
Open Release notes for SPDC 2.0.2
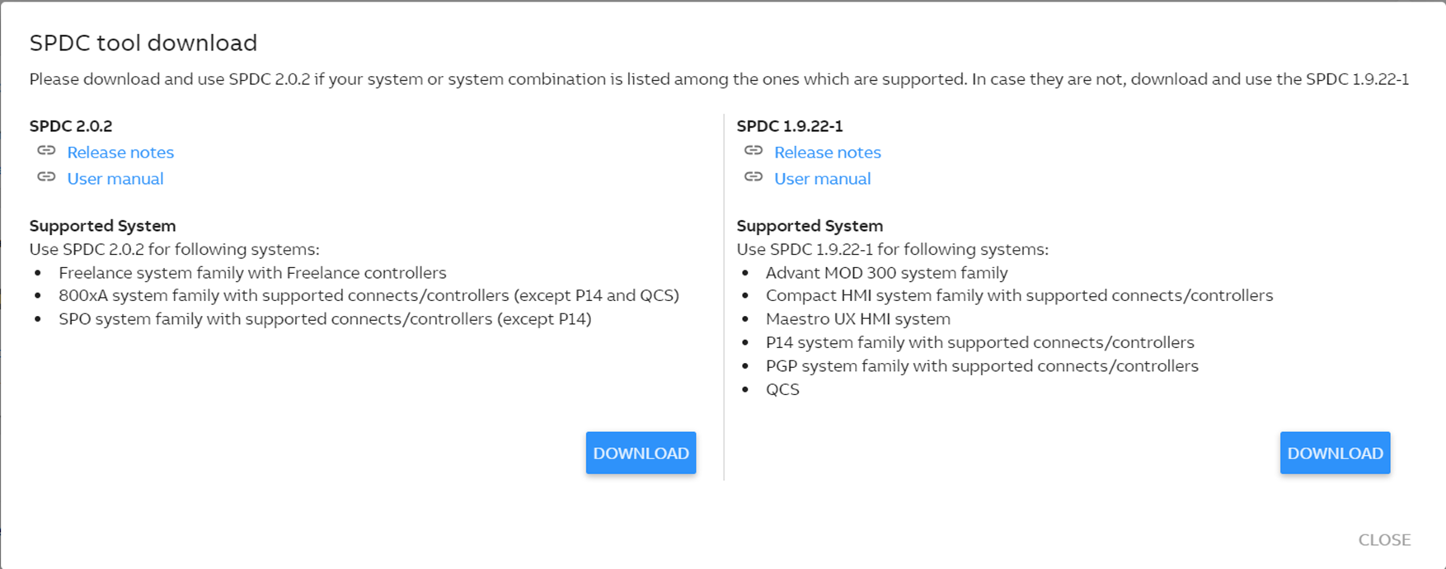click(x=120, y=152)
